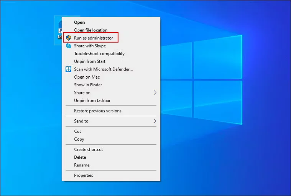Open Properties from the context menu
Screen dimensions: 291x196
click(x=83, y=176)
